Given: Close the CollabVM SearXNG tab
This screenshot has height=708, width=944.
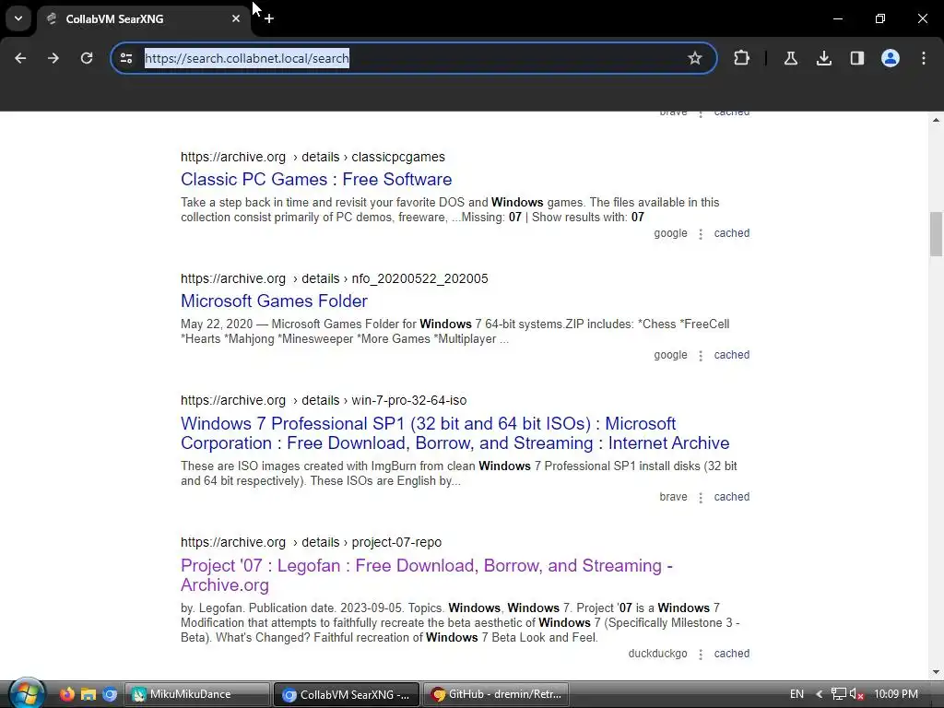Looking at the screenshot, I should point(236,18).
